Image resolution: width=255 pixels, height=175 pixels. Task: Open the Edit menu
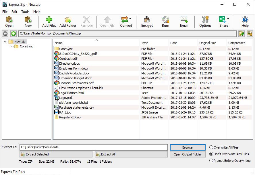tap(14, 12)
